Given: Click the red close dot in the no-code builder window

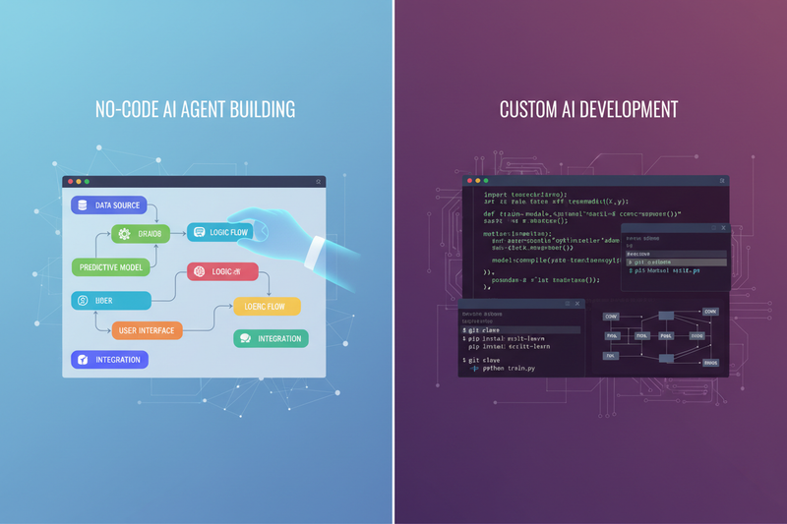Looking at the screenshot, I should tap(70, 182).
